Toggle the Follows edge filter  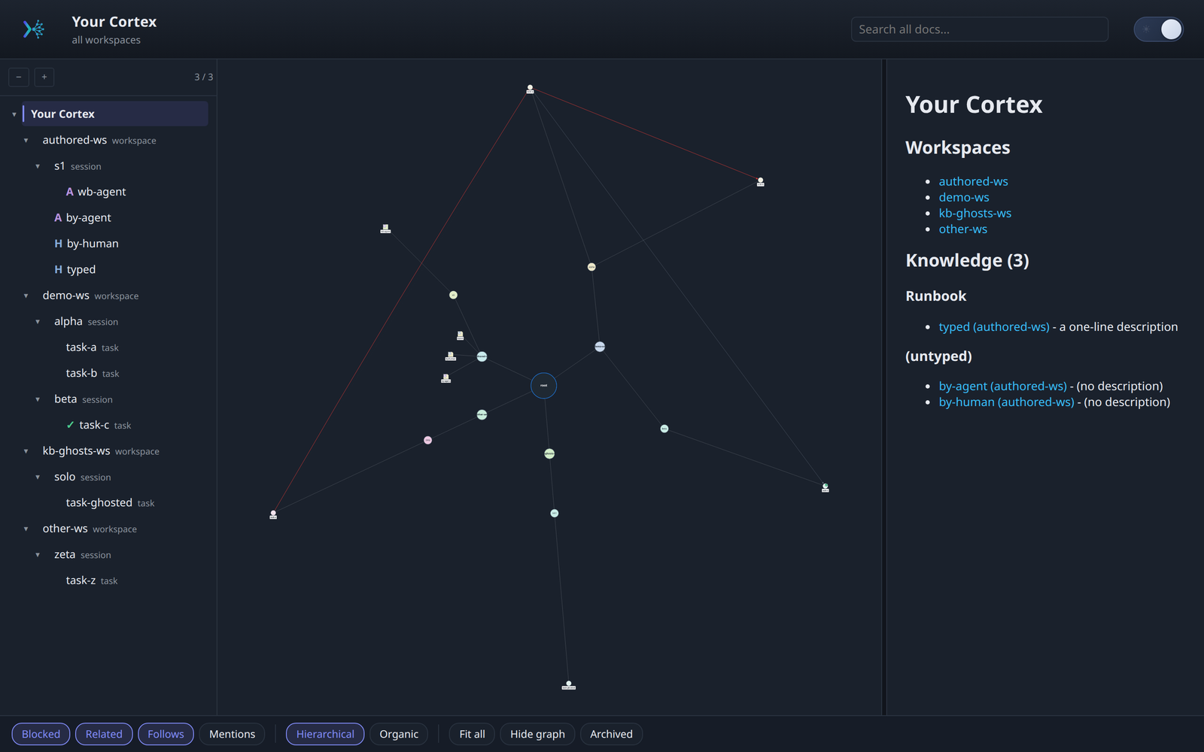coord(166,734)
